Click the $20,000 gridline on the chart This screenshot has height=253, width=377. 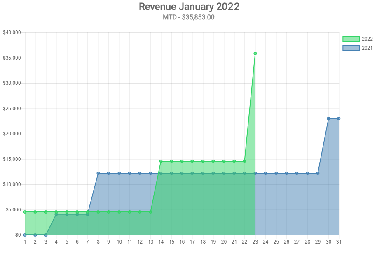(165, 133)
